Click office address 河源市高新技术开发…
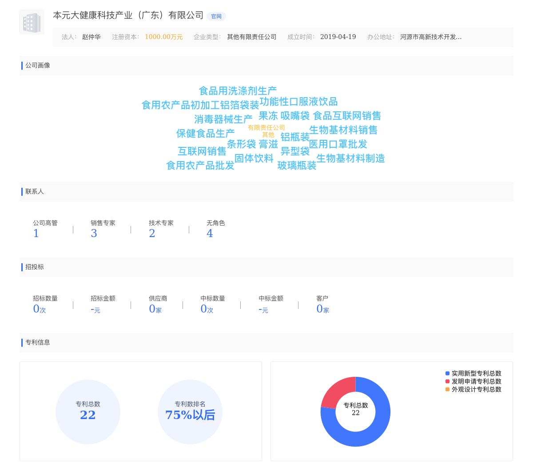Screen dimensions: 533x471 point(431,37)
